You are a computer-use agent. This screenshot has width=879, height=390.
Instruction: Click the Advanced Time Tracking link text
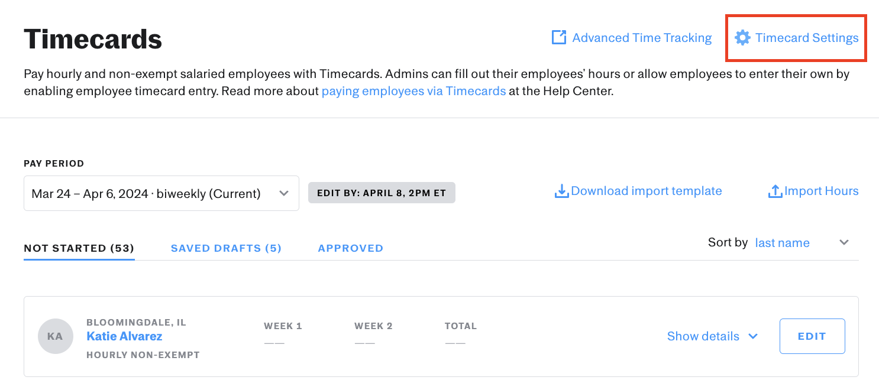click(x=642, y=38)
